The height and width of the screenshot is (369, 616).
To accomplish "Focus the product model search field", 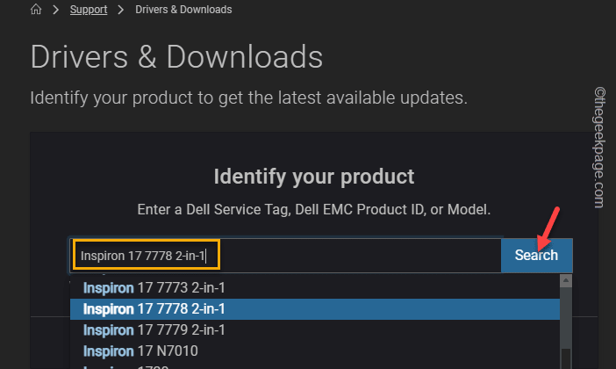I will pos(285,256).
